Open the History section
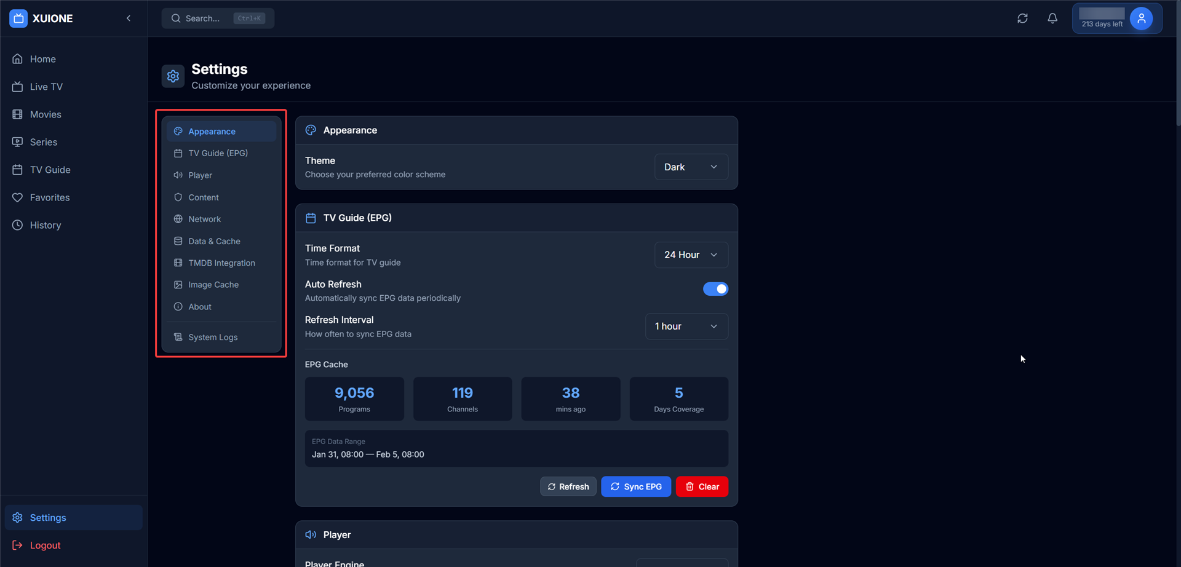Image resolution: width=1181 pixels, height=567 pixels. [x=45, y=225]
